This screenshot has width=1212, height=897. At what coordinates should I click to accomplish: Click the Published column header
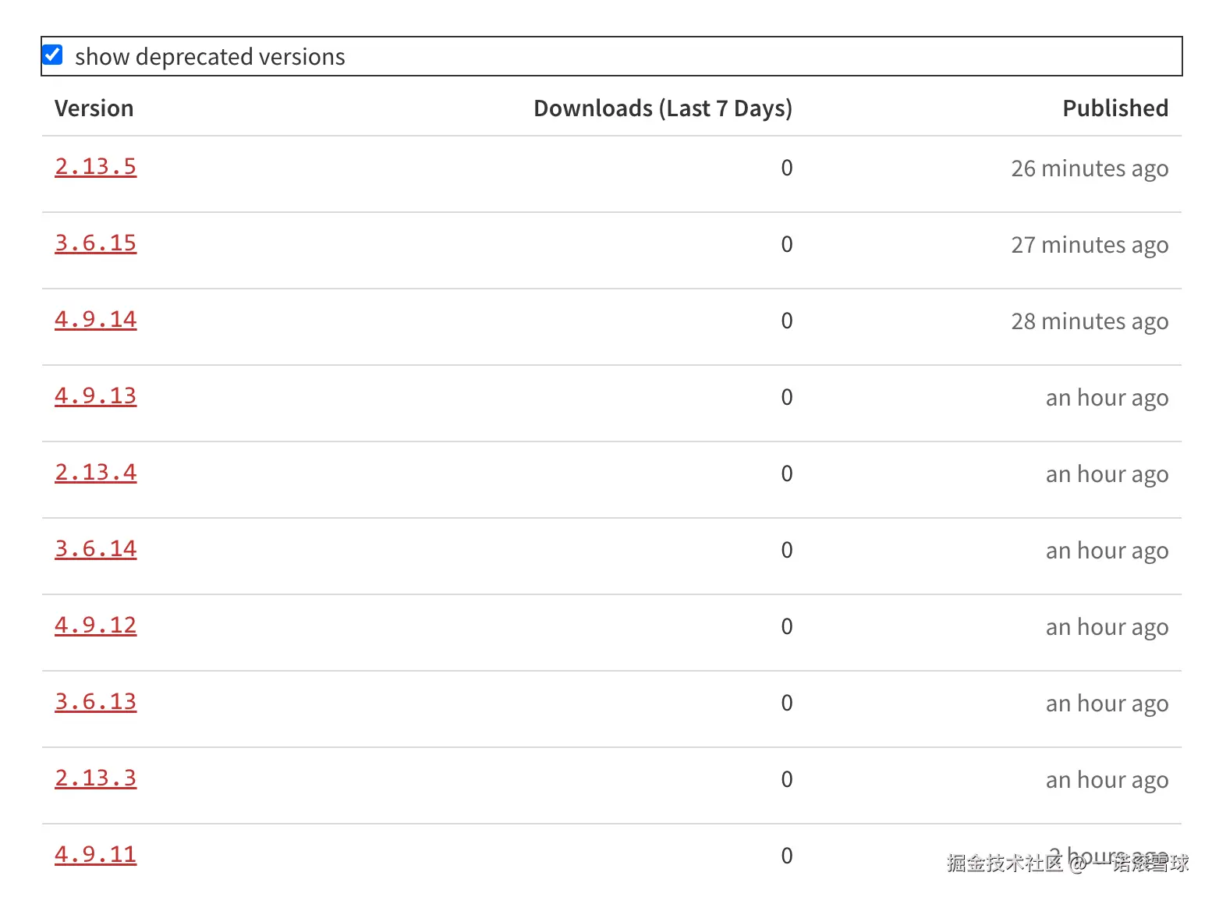tap(1115, 108)
